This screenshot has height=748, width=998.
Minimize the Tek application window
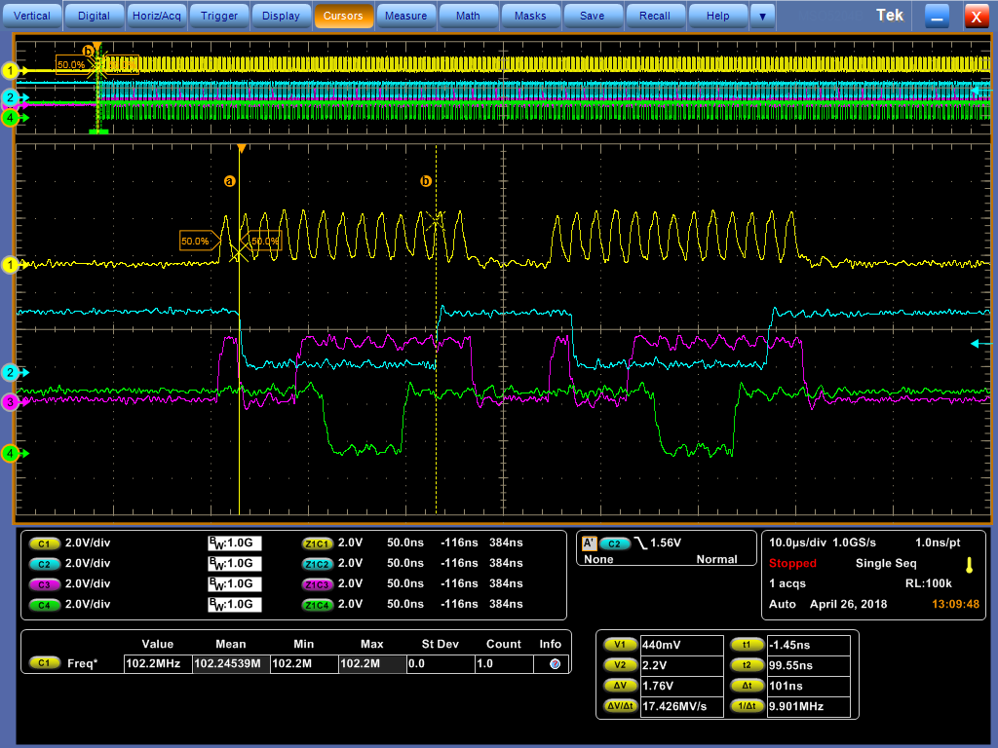tap(937, 16)
